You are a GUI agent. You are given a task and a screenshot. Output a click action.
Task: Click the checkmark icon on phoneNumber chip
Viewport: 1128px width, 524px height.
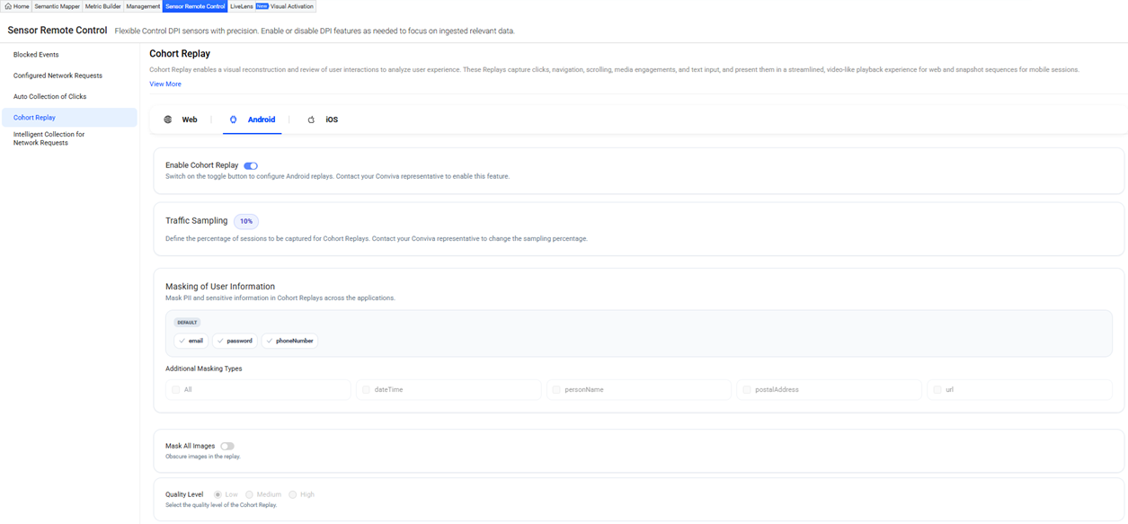point(270,342)
